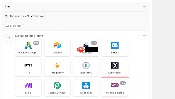Click the Add condition button
This screenshot has width=175, height=99.
click(x=14, y=26)
